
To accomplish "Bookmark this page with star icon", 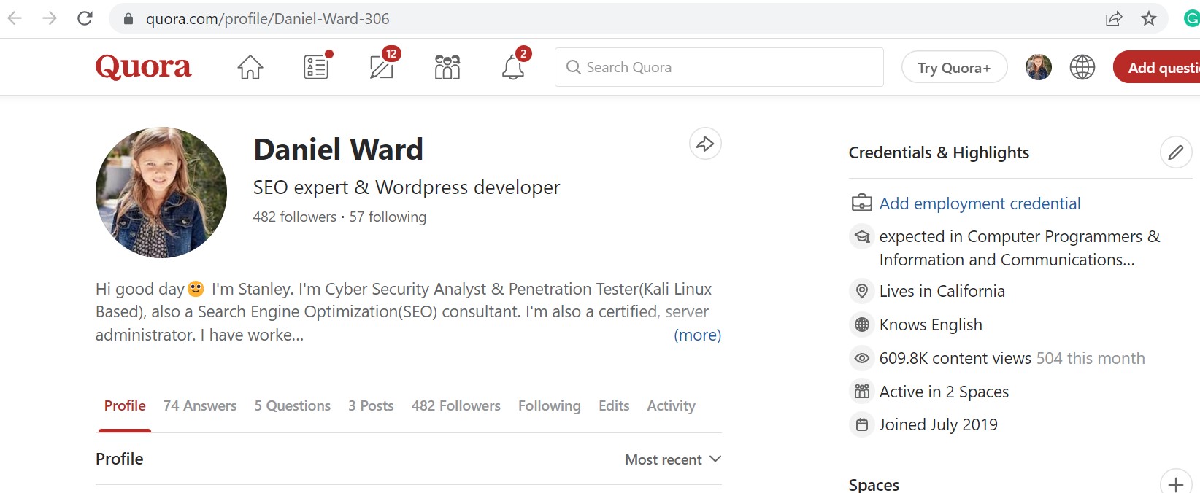I will (x=1149, y=19).
